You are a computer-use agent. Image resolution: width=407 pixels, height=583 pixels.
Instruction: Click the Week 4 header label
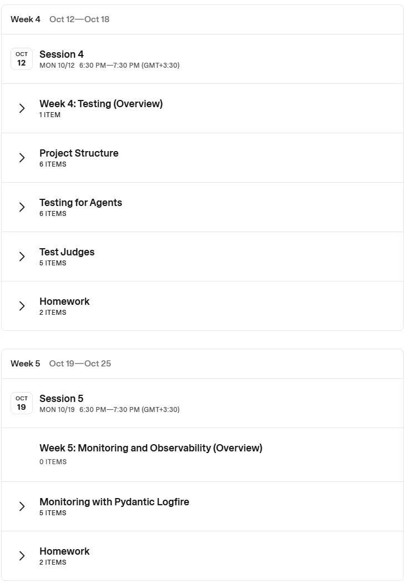[26, 19]
